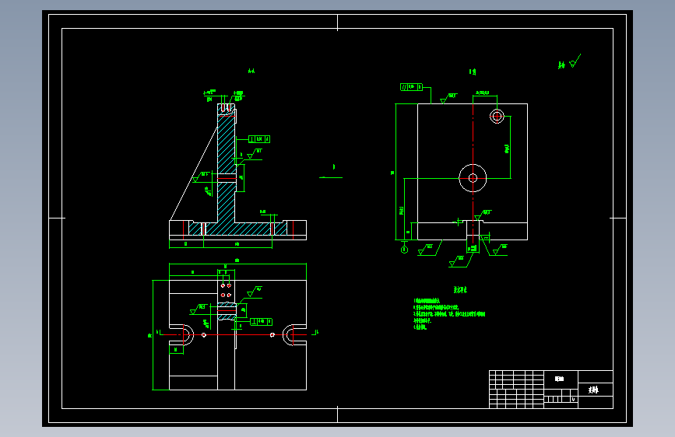Image resolution: width=675 pixels, height=437 pixels.
Task: Click the small bolt hole at the right view's top-right
Action: 497,116
